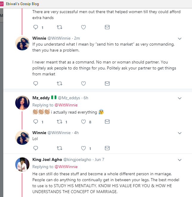This screenshot has height=197, width=192.
Task: Like Mz_eddy's tweet with the heart icon
Action: [x=83, y=122]
